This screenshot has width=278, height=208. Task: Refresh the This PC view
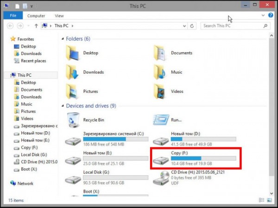192,26
